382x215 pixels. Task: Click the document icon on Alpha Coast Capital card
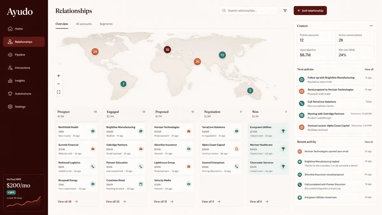(237, 149)
